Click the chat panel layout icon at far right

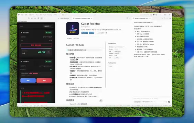point(170,18)
